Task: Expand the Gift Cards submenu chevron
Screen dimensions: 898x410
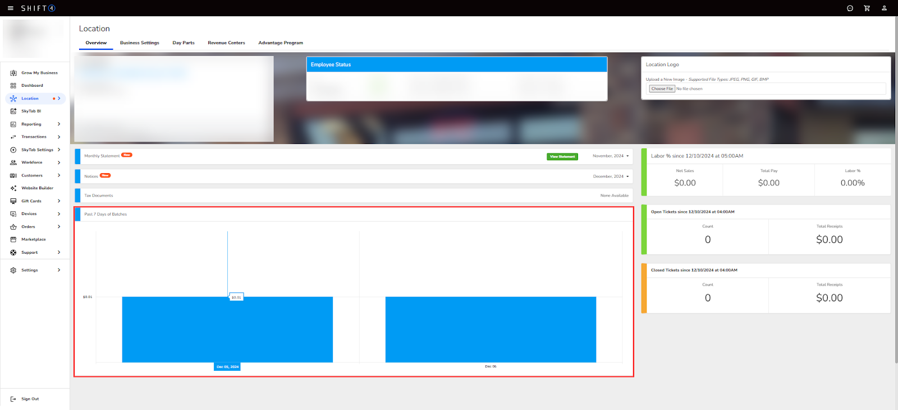Action: tap(59, 201)
